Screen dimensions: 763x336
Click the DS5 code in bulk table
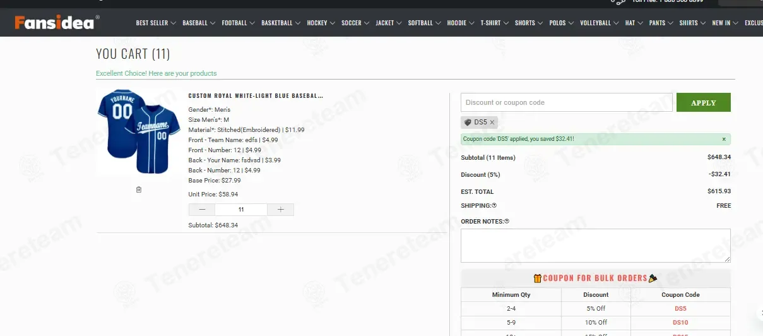click(680, 309)
